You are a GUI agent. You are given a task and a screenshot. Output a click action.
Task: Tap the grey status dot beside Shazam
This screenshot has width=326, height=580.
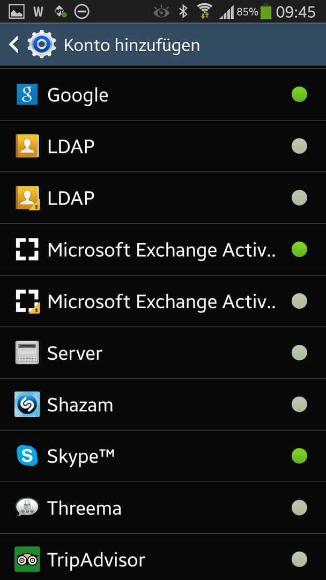point(299,404)
